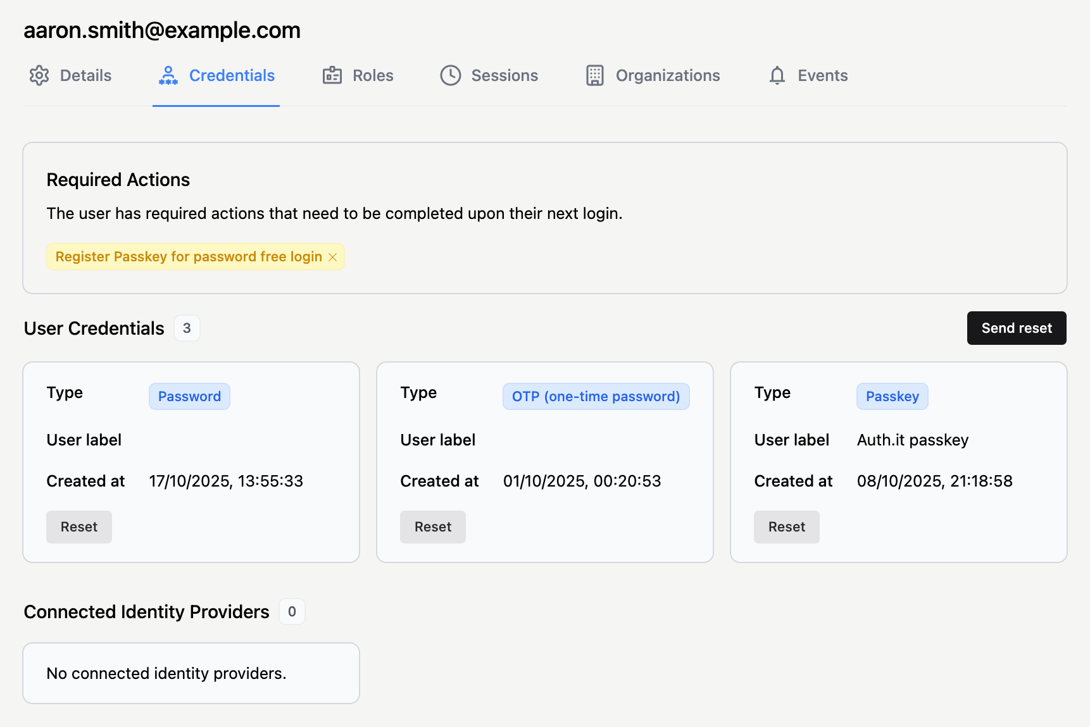Click the User Credentials count badge
The height and width of the screenshot is (727, 1090).
(187, 328)
